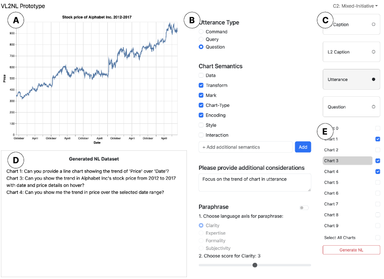Uncheck the Transform checkbox
Image resolution: width=384 pixels, height=279 pixels.
[x=201, y=86]
